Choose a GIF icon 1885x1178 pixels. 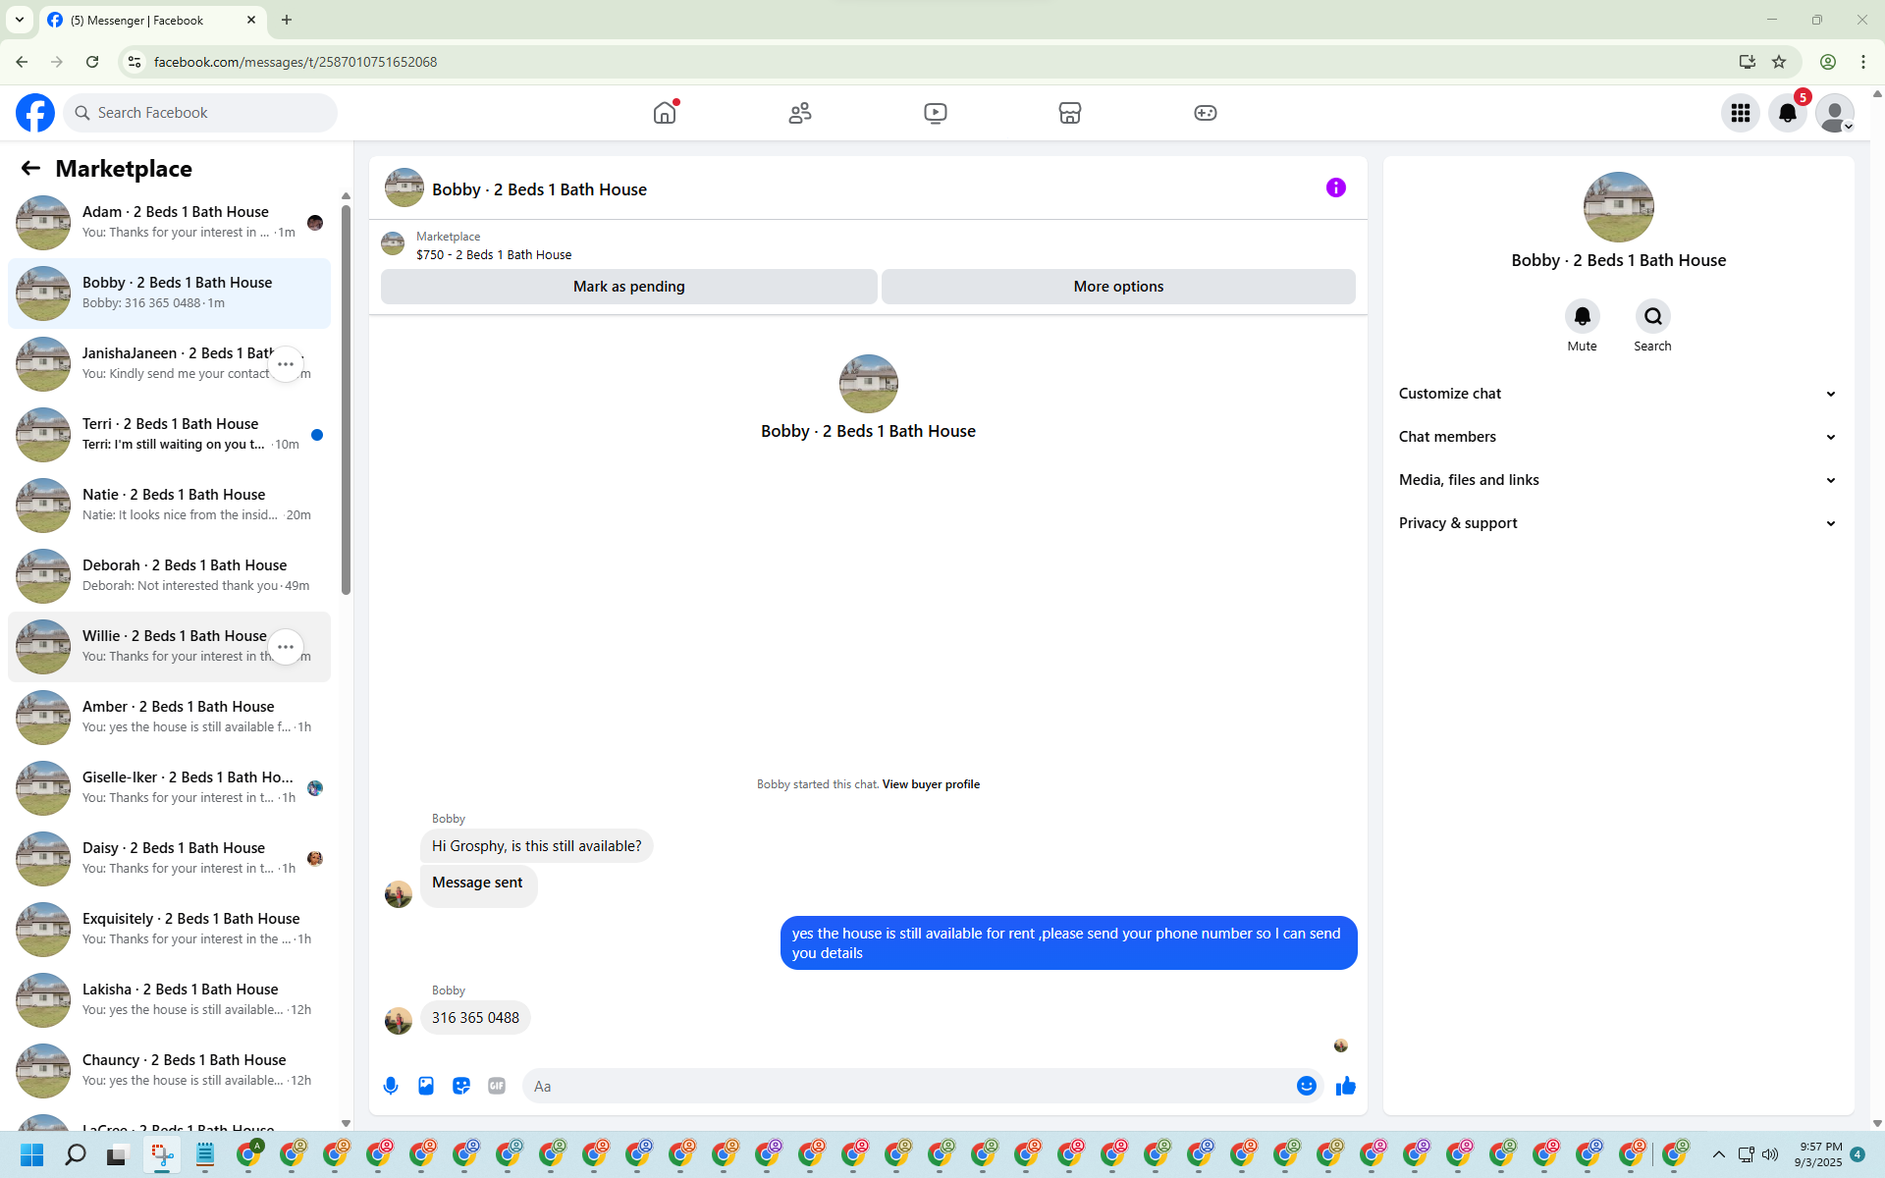click(x=497, y=1086)
